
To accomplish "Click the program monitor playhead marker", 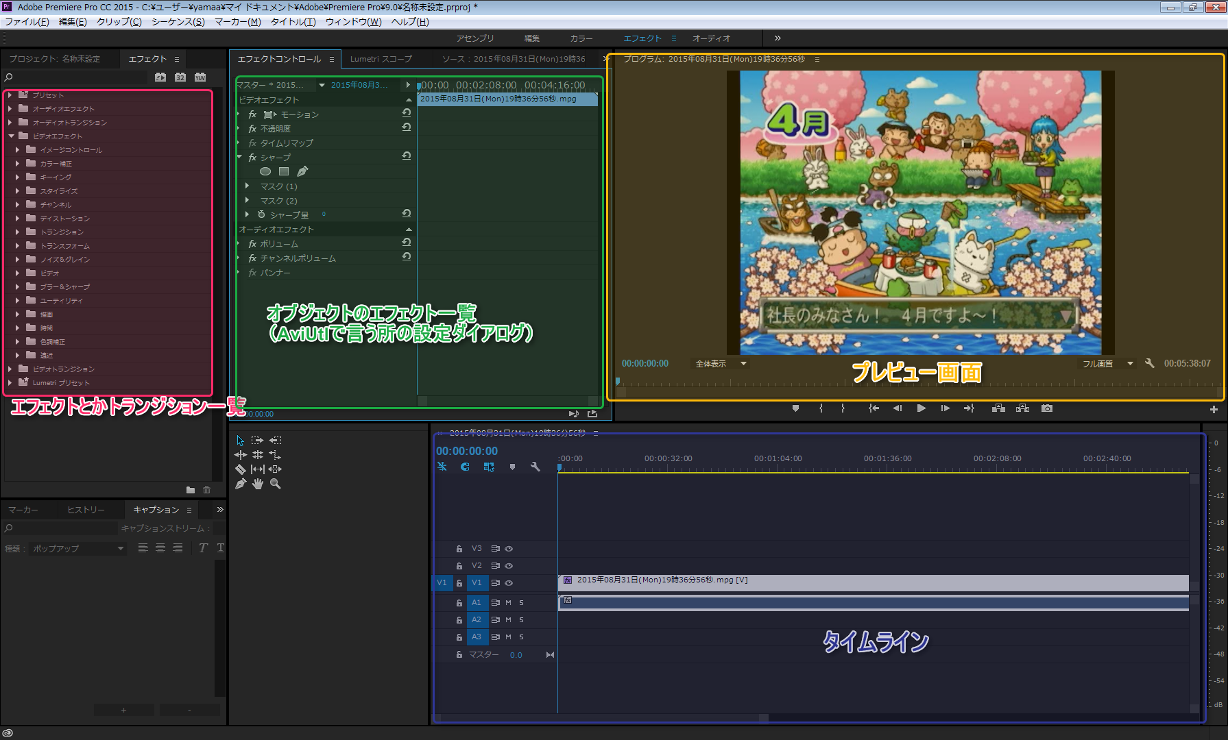I will (x=618, y=381).
